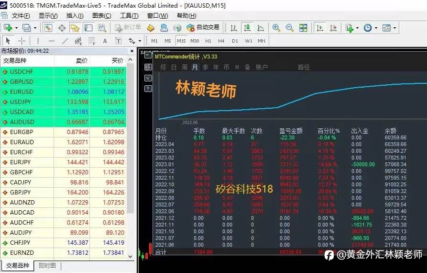The width and height of the screenshot is (427, 273).
Task: Select the cursor arrow tool
Action: click(x=8, y=41)
